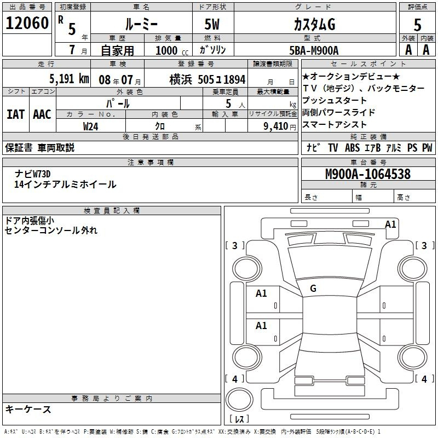Screen dimensions: 438x438
Task: Click the lot number 12060
Action: coord(27,23)
